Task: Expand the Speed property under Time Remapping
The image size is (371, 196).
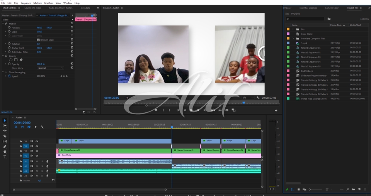Action: [5, 76]
